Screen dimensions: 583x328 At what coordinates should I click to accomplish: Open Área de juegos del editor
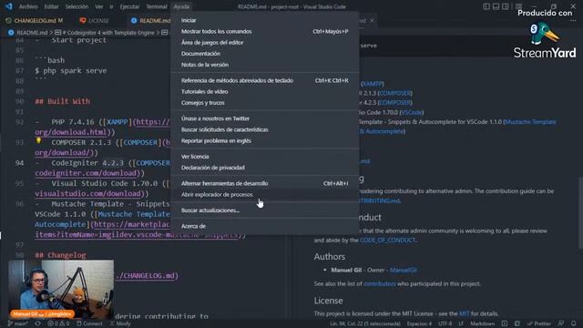[x=265, y=43]
